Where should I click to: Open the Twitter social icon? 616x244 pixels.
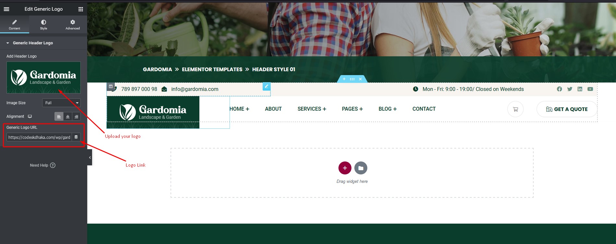tap(570, 89)
